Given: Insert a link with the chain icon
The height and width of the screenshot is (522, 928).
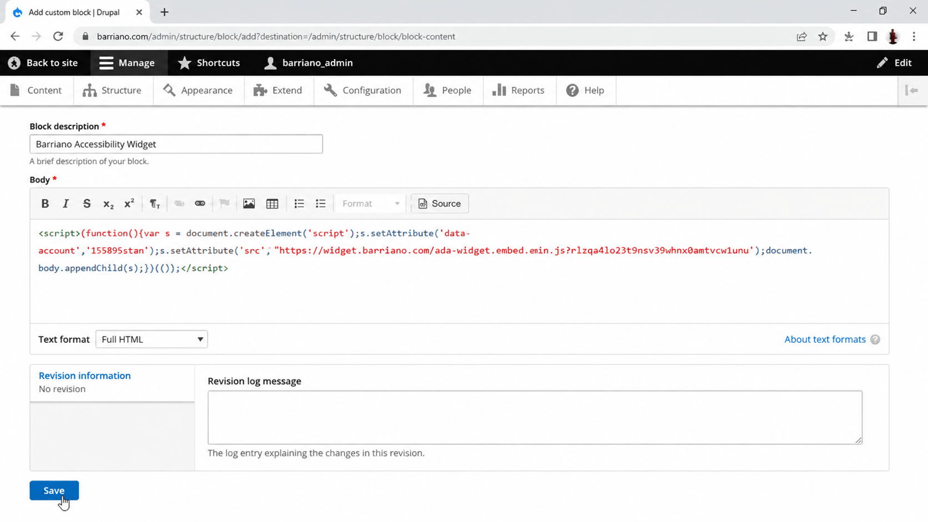Looking at the screenshot, I should [200, 204].
